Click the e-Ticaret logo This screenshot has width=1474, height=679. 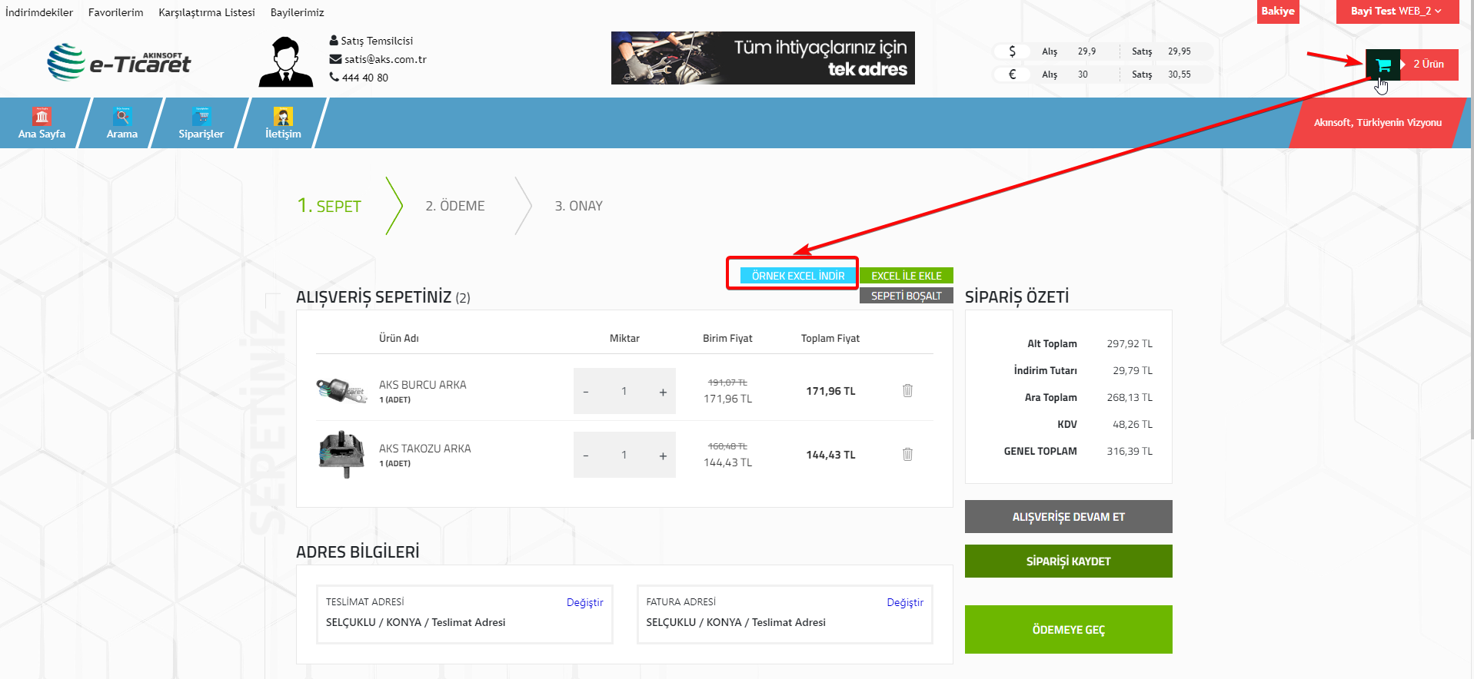[119, 62]
